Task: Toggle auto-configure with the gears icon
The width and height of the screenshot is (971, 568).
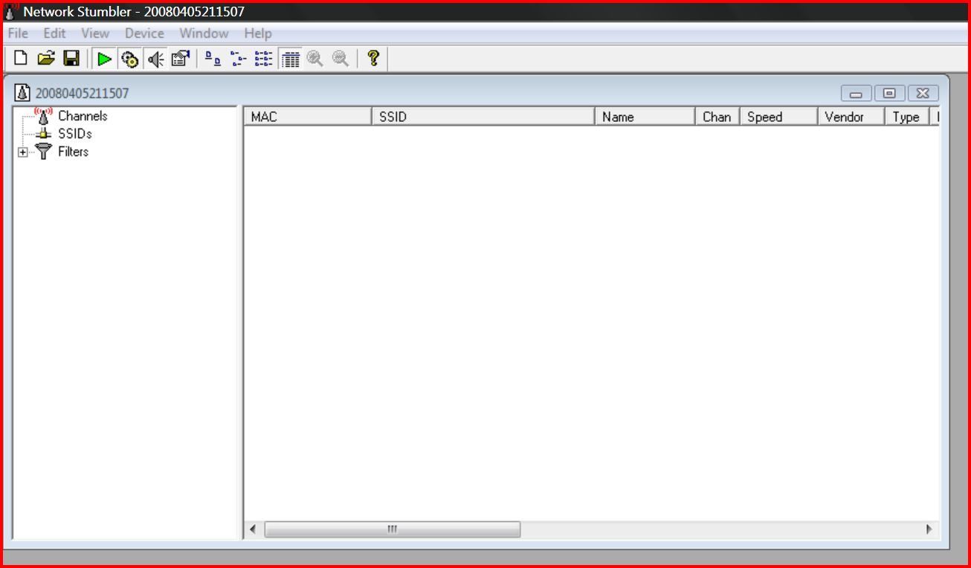Action: pyautogui.click(x=129, y=59)
